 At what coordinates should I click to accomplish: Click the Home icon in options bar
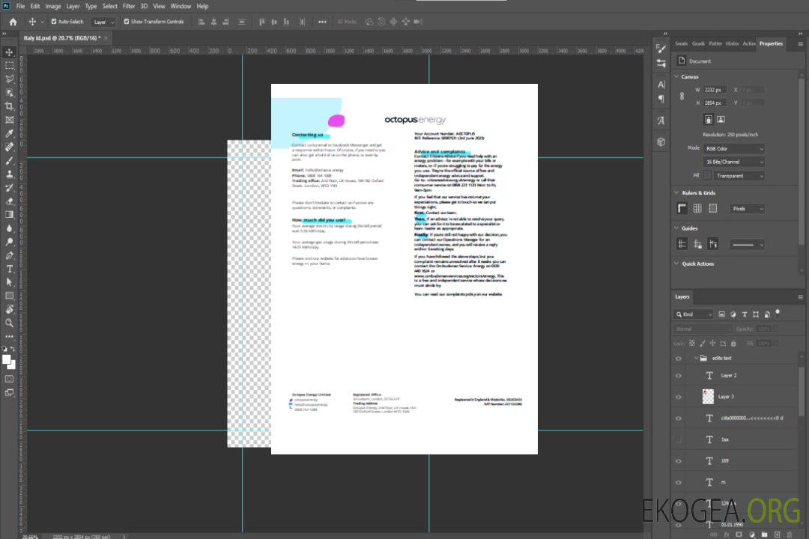point(13,22)
